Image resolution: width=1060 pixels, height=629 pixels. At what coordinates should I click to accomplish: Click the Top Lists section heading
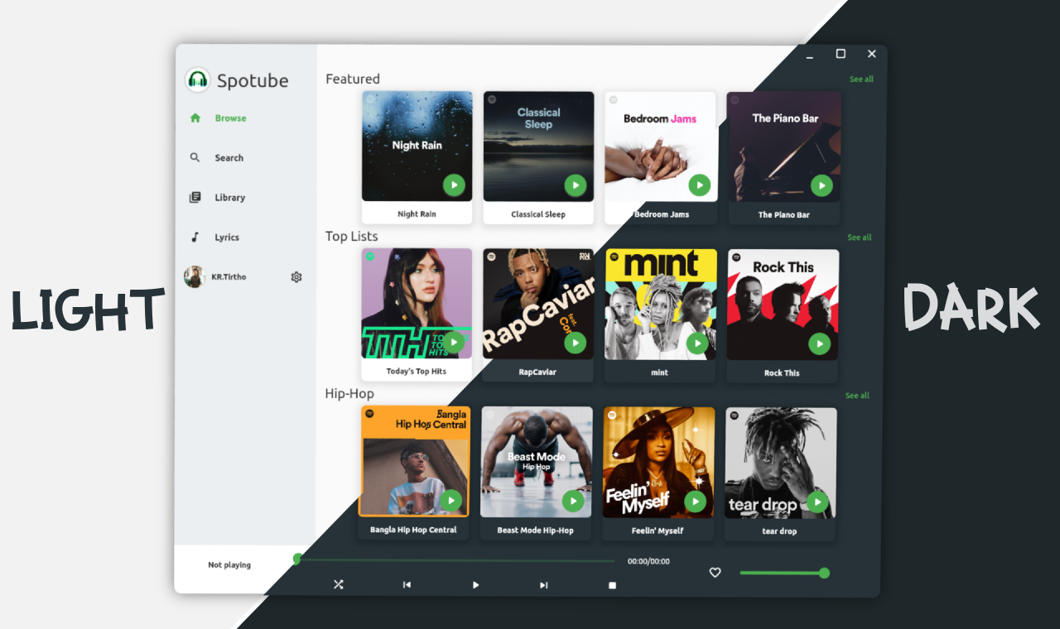coord(350,237)
